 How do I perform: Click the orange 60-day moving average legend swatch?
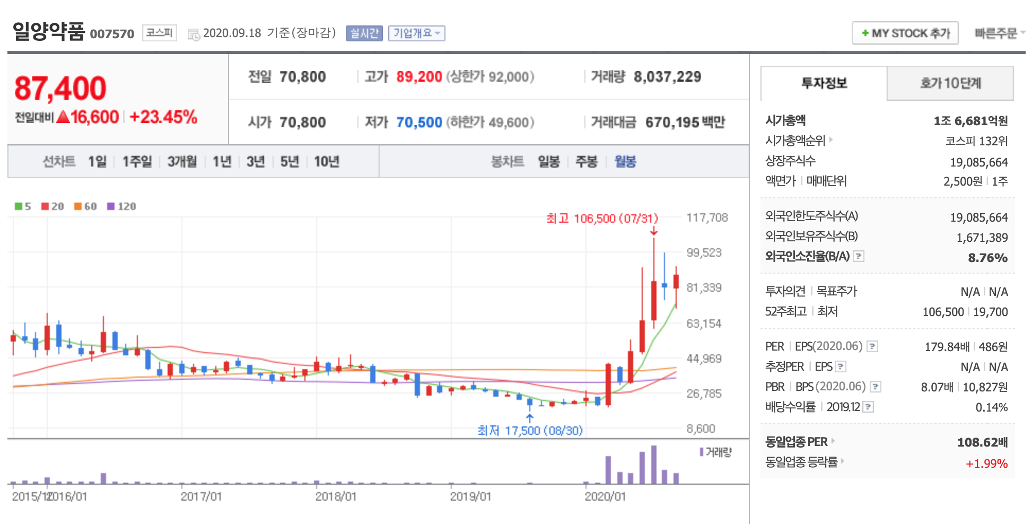(78, 206)
